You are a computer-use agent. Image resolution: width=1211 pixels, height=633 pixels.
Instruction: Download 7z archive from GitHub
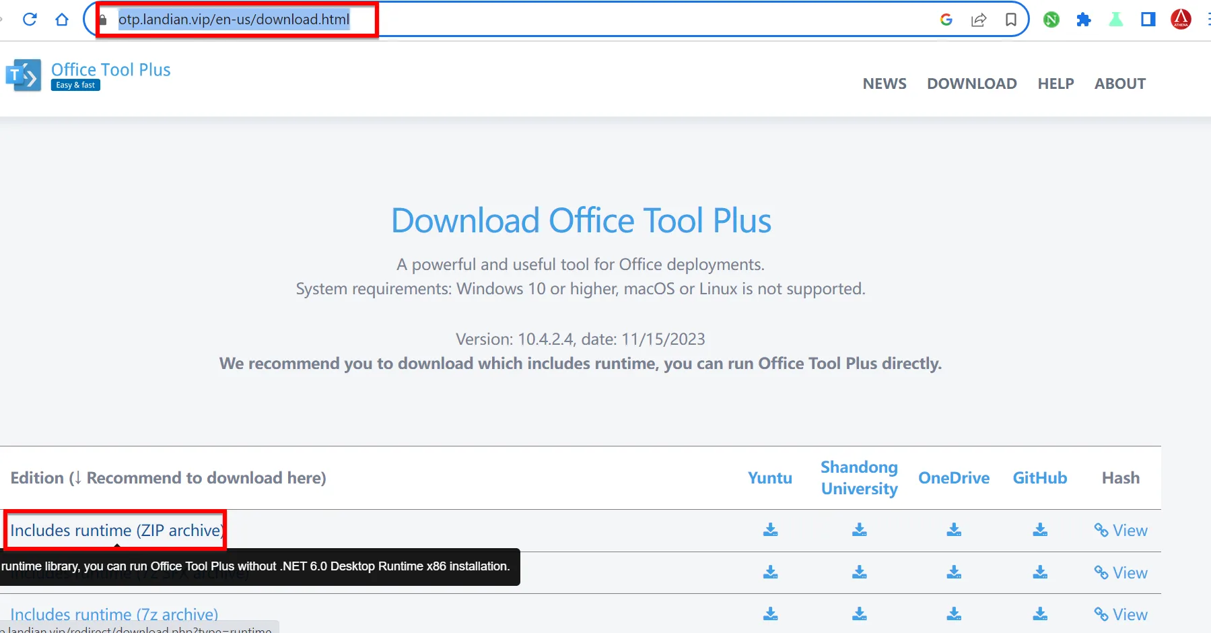click(1040, 614)
